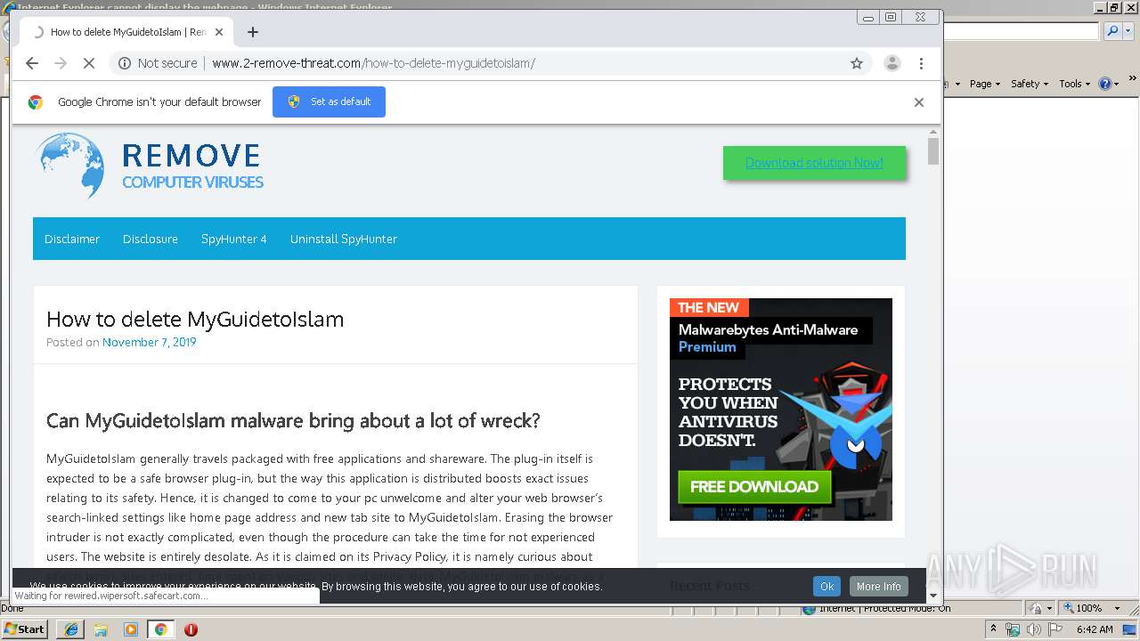The image size is (1140, 641).
Task: Dismiss the default browser infobar
Action: [x=919, y=102]
